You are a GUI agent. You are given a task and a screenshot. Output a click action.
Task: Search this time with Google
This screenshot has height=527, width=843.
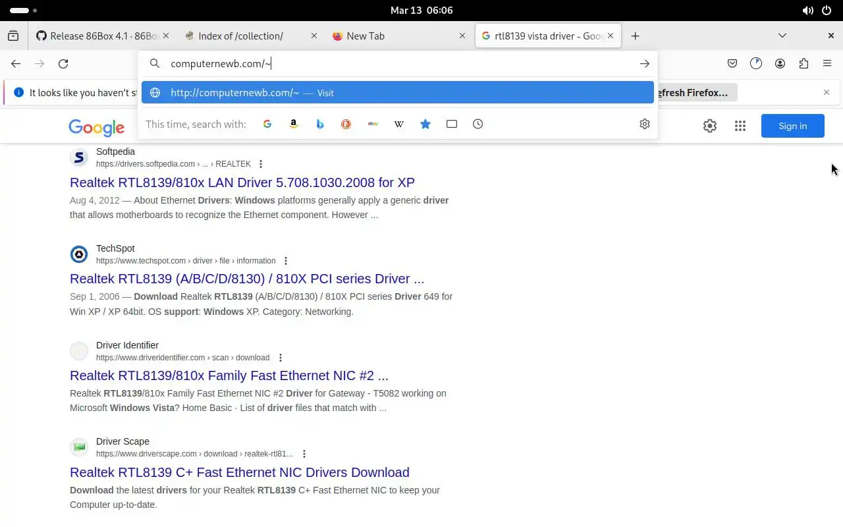267,124
